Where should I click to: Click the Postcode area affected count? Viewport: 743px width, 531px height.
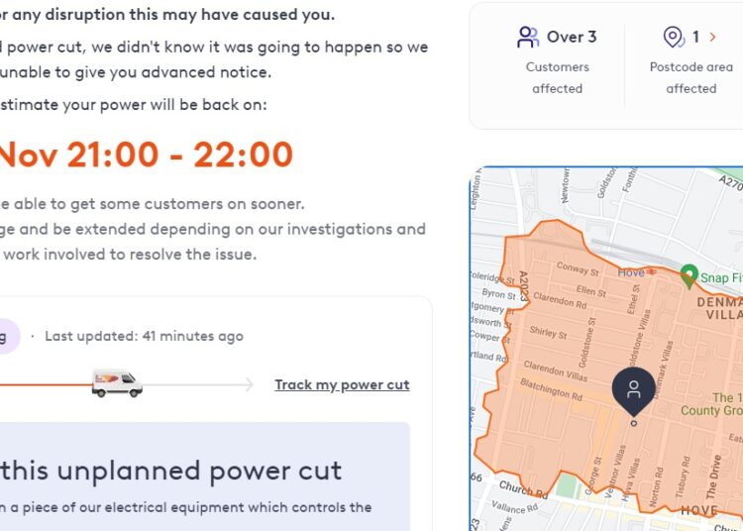[695, 38]
